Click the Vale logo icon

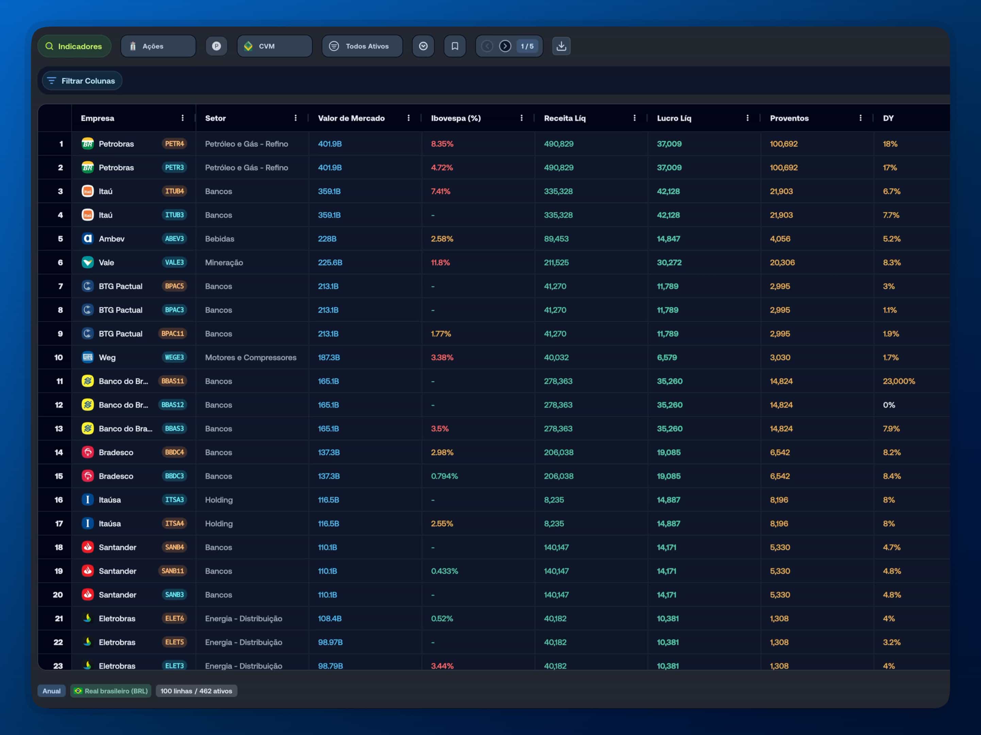click(x=88, y=263)
